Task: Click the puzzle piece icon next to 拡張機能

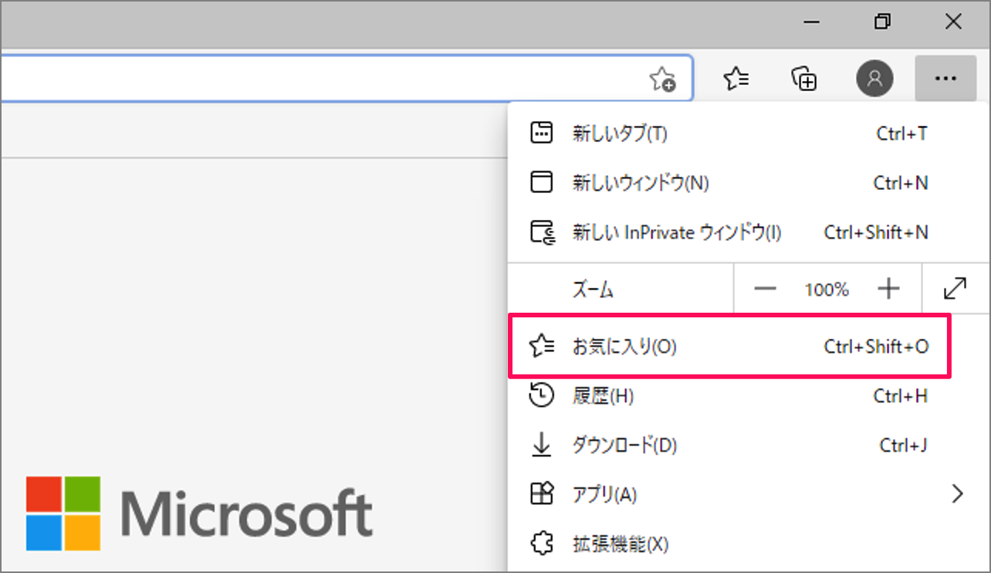Action: point(543,544)
